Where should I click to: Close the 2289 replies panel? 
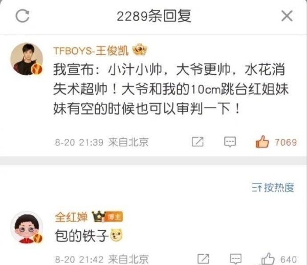[287, 16]
